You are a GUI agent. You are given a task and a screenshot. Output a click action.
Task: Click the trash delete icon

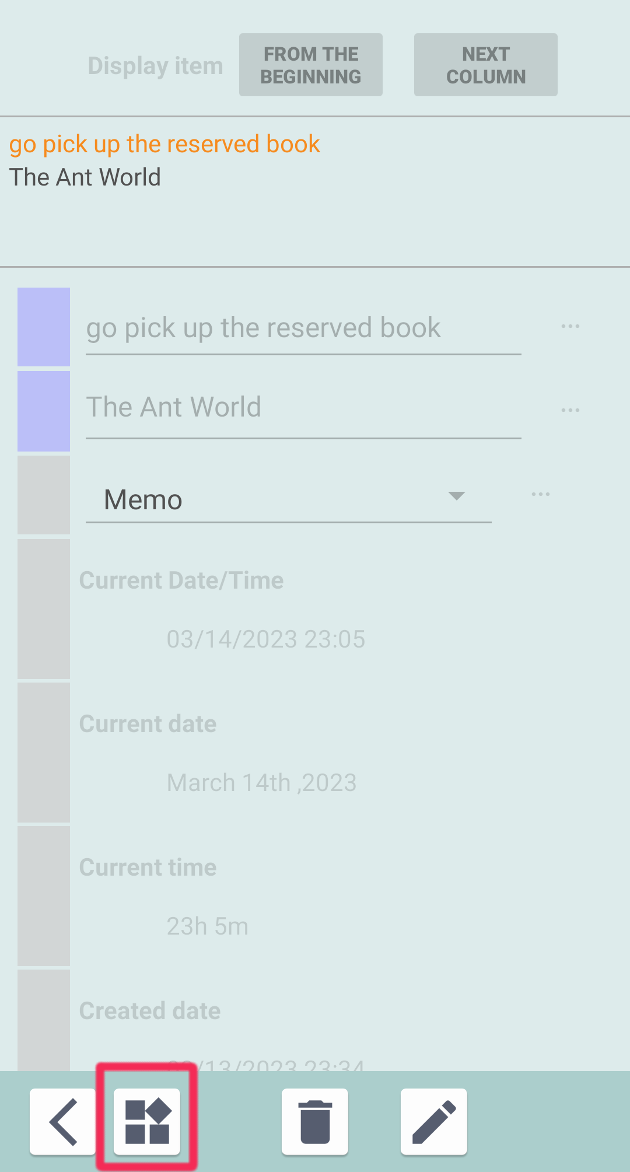click(315, 1121)
